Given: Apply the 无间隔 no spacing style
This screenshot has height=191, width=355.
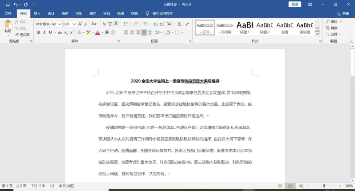Looking at the screenshot, I should (225, 28).
